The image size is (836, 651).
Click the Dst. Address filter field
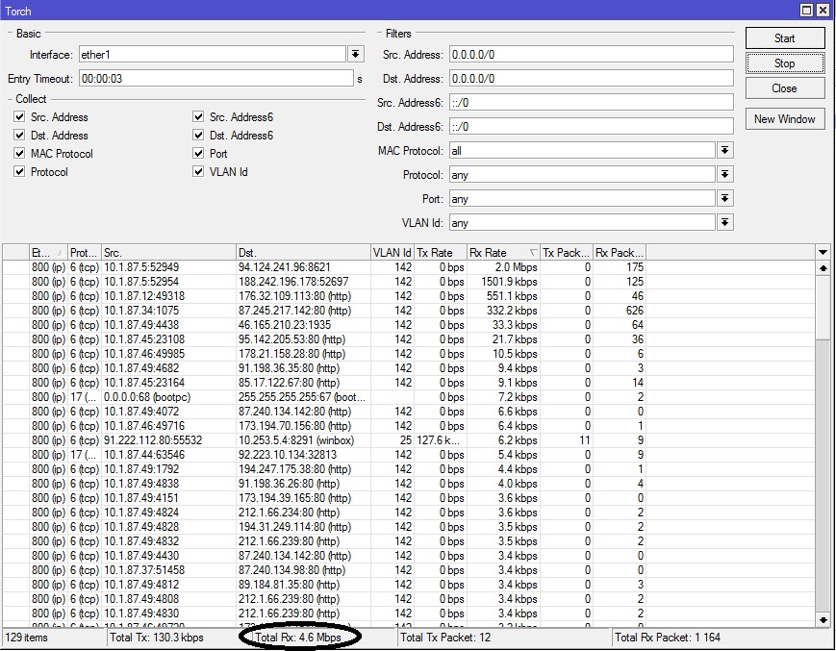point(592,78)
